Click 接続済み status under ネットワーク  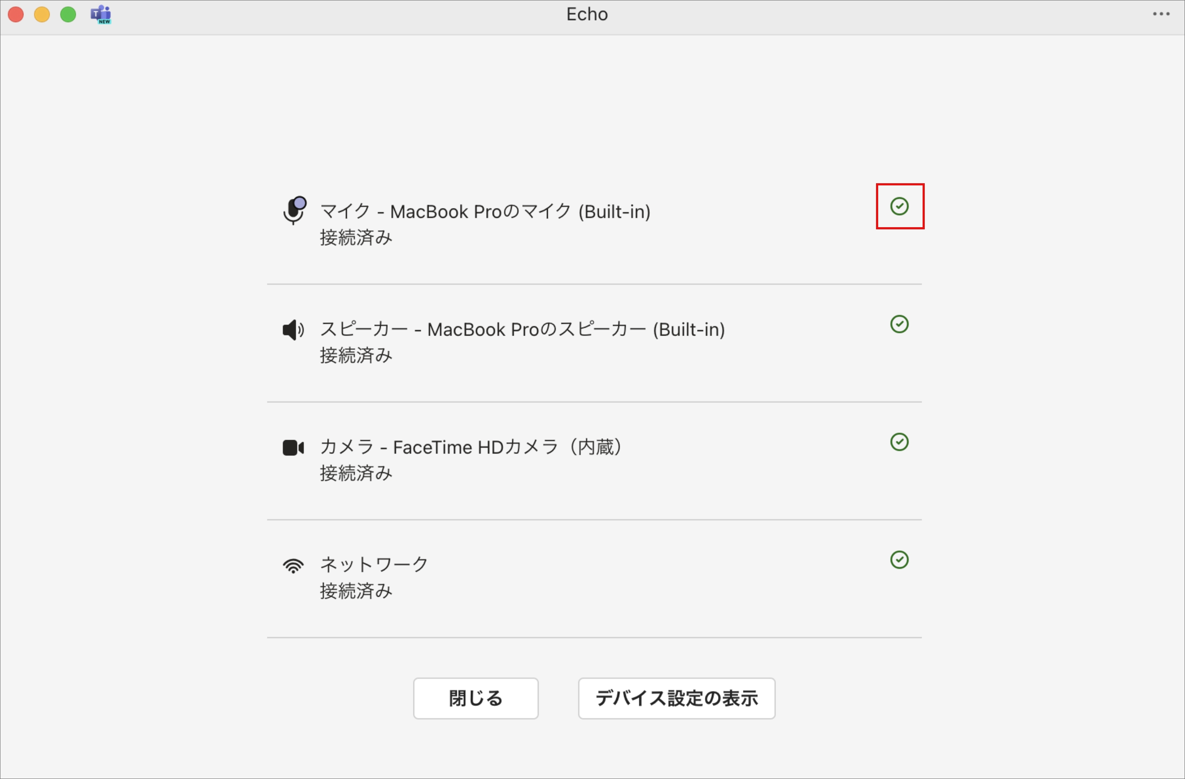pos(356,591)
